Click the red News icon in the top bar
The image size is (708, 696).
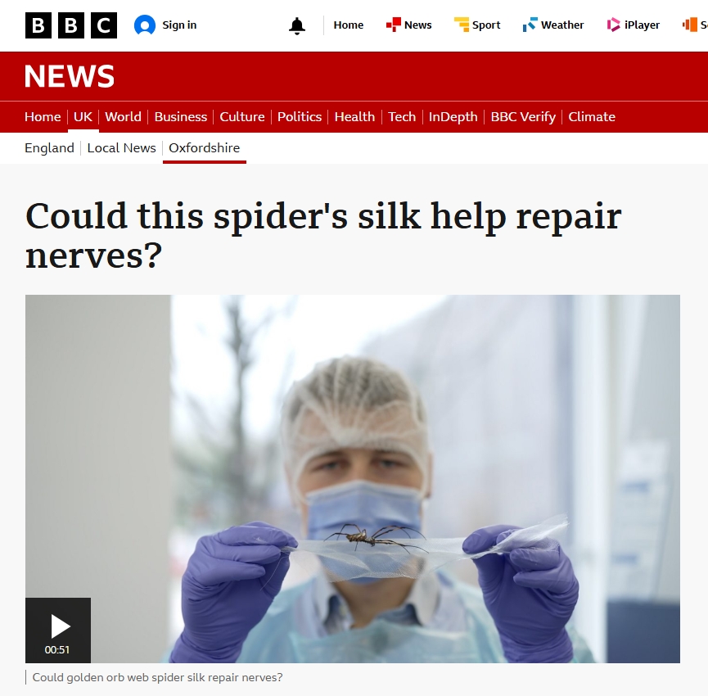(x=393, y=25)
